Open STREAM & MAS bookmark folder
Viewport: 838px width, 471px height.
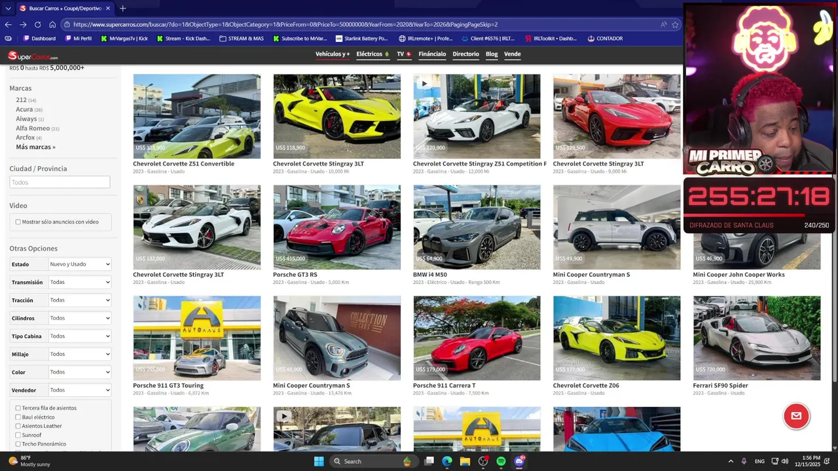coord(242,39)
